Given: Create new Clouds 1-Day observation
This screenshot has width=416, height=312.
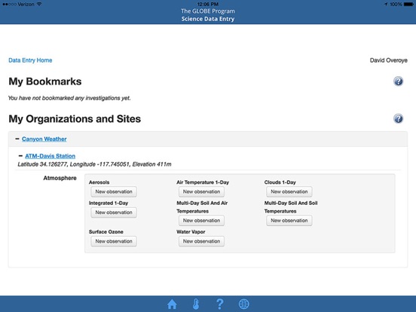Looking at the screenshot, I should 289,191.
